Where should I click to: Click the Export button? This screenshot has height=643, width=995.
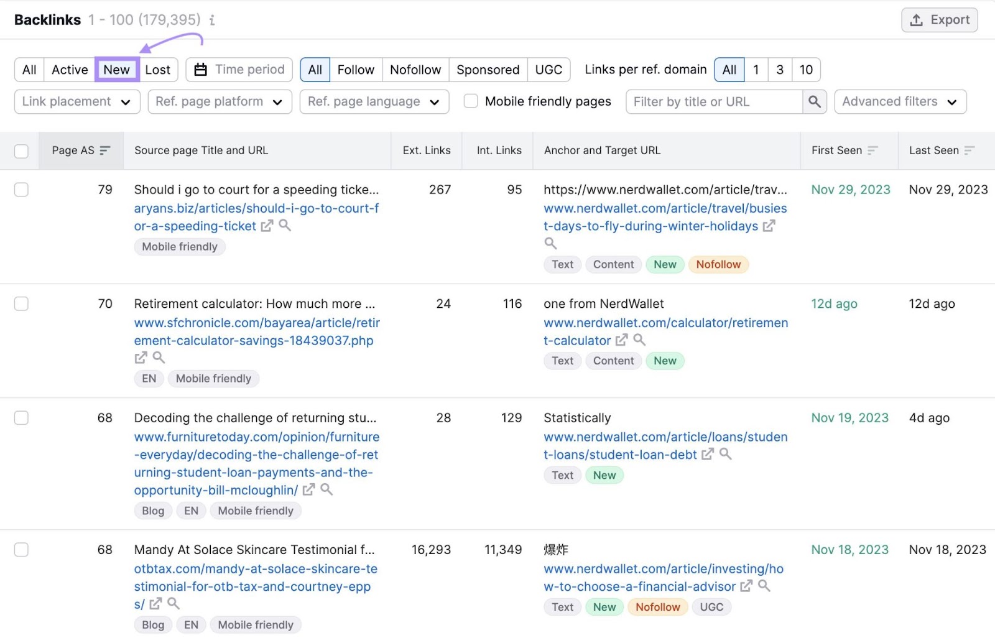tap(939, 19)
